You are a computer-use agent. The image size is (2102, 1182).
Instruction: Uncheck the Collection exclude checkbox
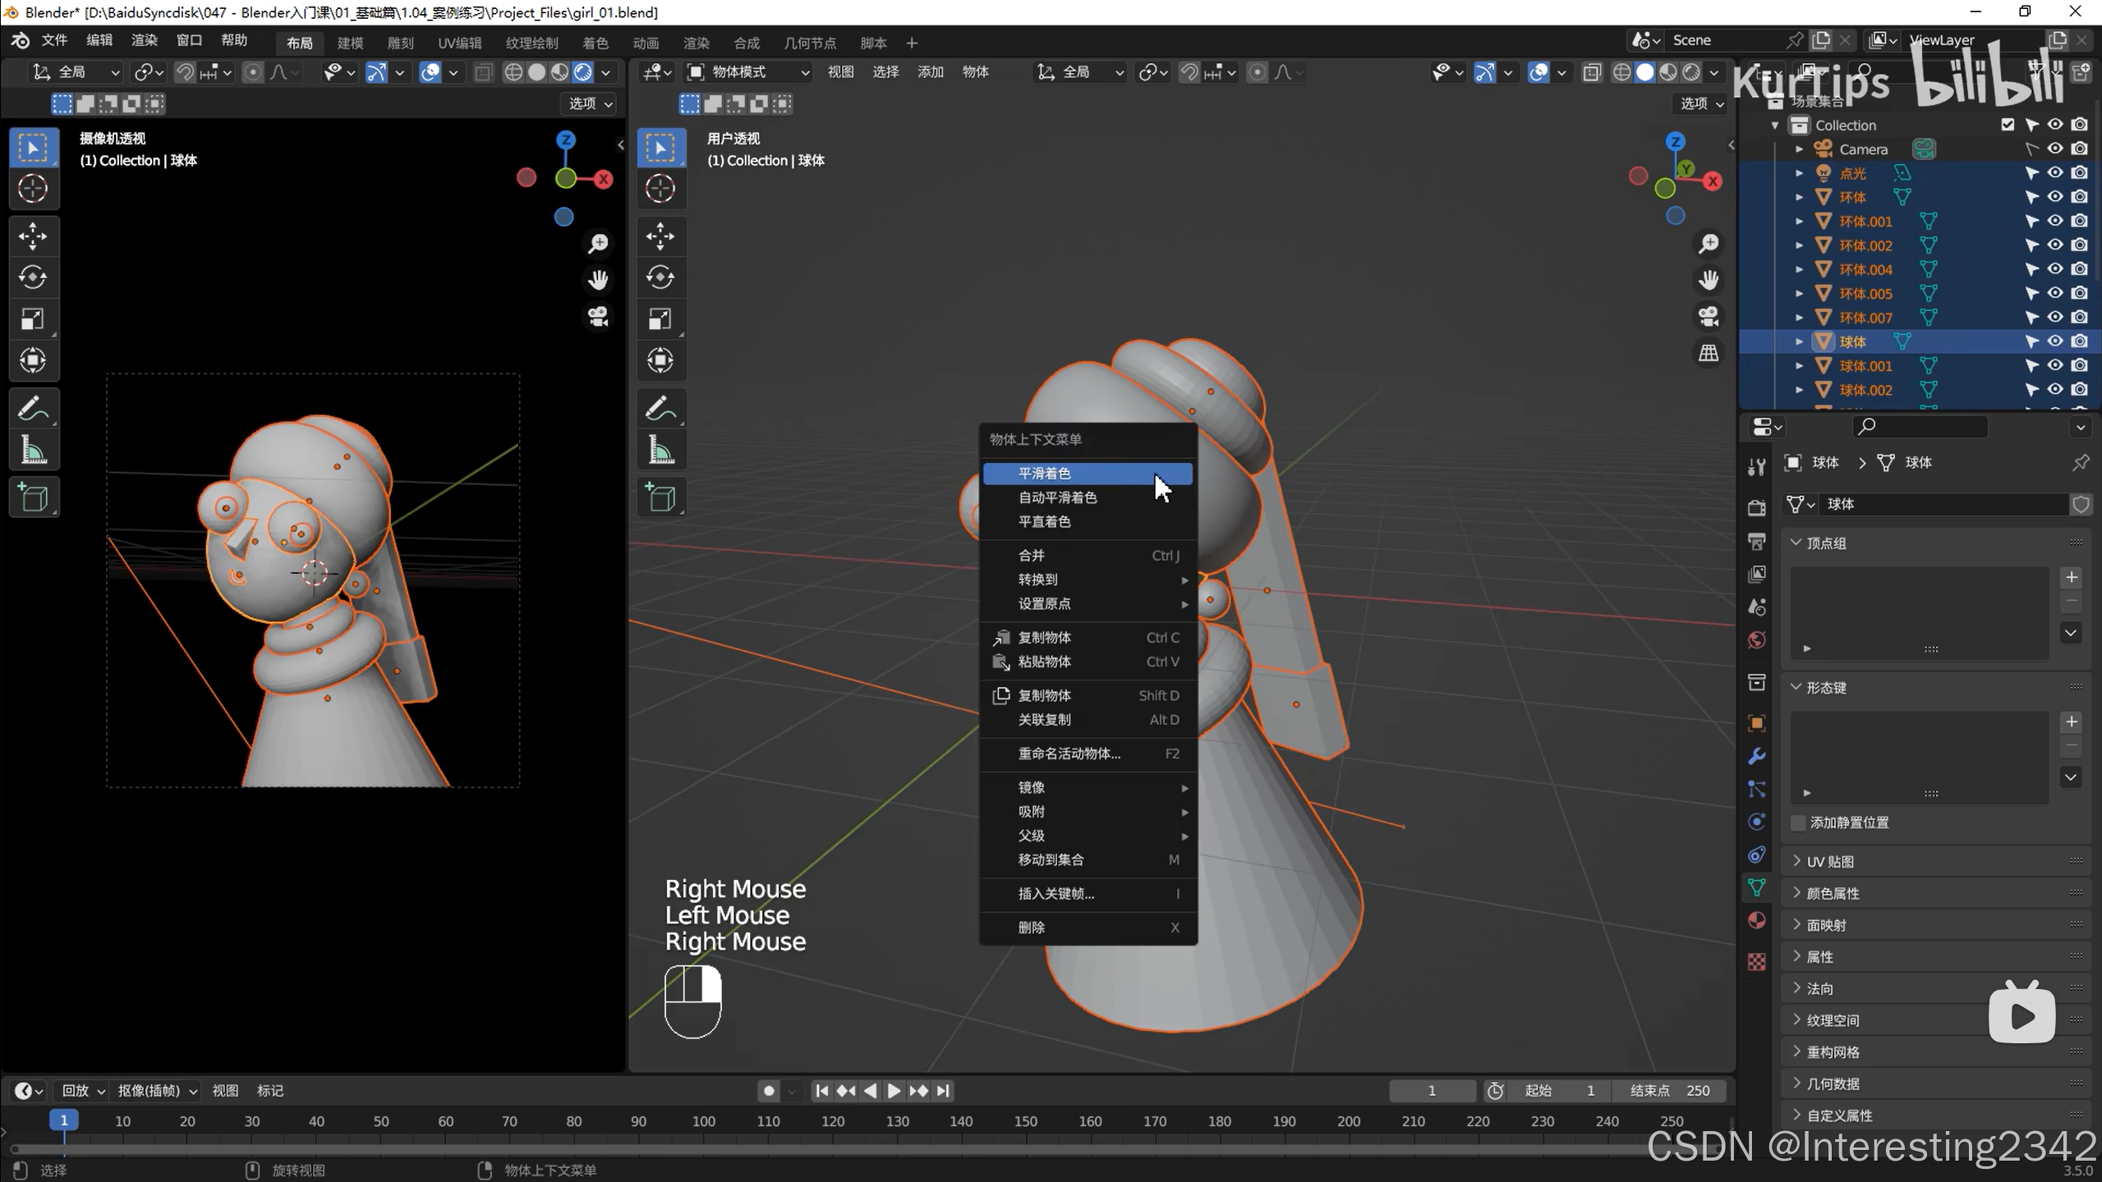2008,125
